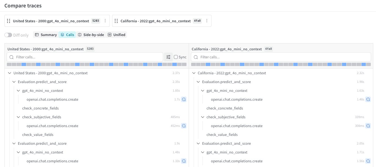Viewport: 376px width, 167px height.
Task: Open the kebab menu on the United States trace chip
Action: 105,21
